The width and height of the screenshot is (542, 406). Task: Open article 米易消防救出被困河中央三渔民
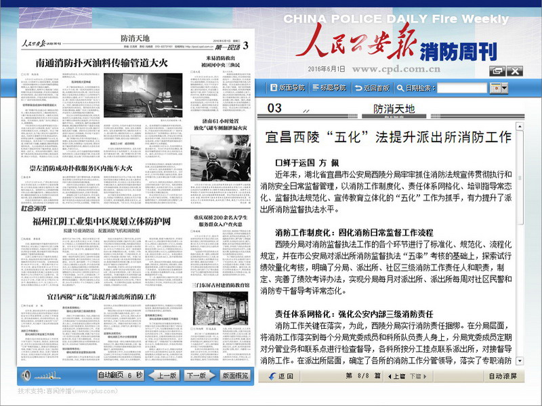point(221,62)
